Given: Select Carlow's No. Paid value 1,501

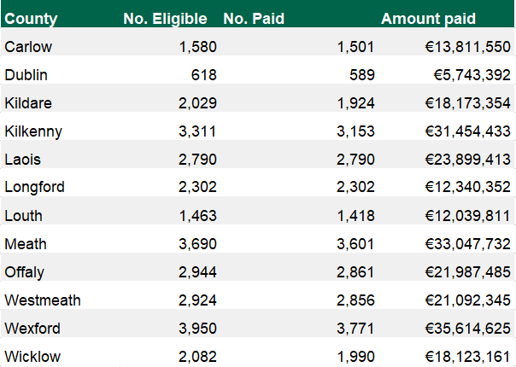Looking at the screenshot, I should [x=355, y=47].
